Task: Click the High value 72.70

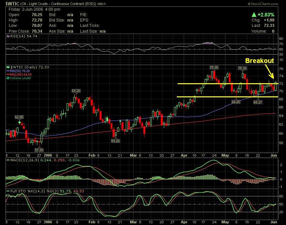Action: 37,20
